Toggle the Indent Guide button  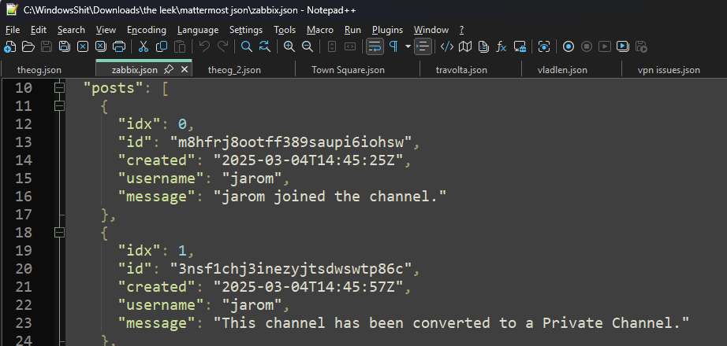423,46
